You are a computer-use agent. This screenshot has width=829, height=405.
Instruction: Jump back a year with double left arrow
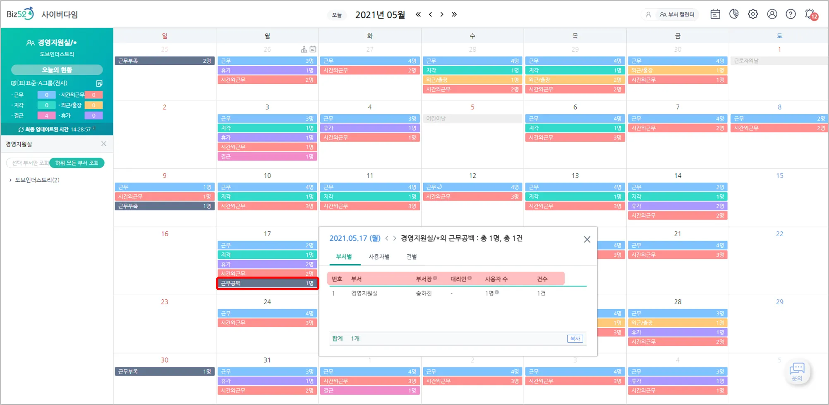(418, 14)
